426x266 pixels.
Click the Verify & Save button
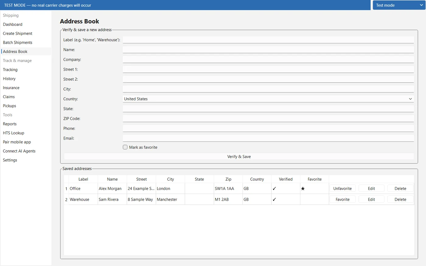coord(239,157)
